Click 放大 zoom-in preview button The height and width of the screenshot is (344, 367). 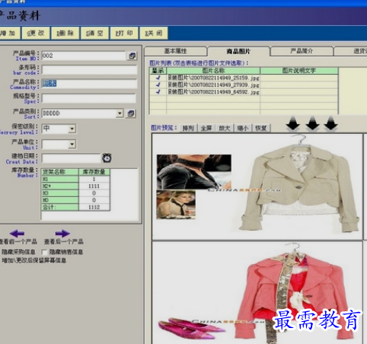click(225, 128)
